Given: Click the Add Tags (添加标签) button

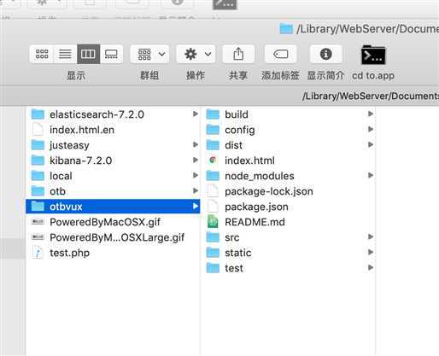Looking at the screenshot, I should (x=281, y=54).
